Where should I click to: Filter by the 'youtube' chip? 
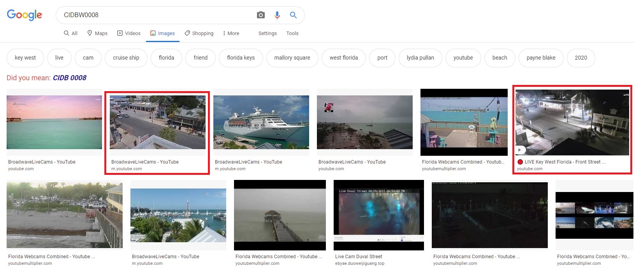click(x=463, y=58)
